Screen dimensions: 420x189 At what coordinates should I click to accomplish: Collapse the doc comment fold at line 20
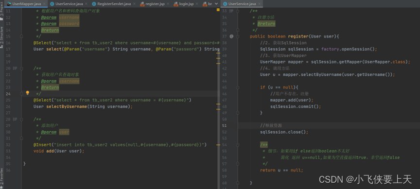click(21, 69)
